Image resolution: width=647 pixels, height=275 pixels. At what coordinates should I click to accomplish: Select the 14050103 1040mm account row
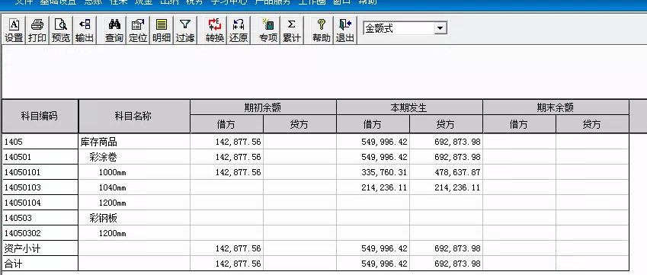point(315,187)
